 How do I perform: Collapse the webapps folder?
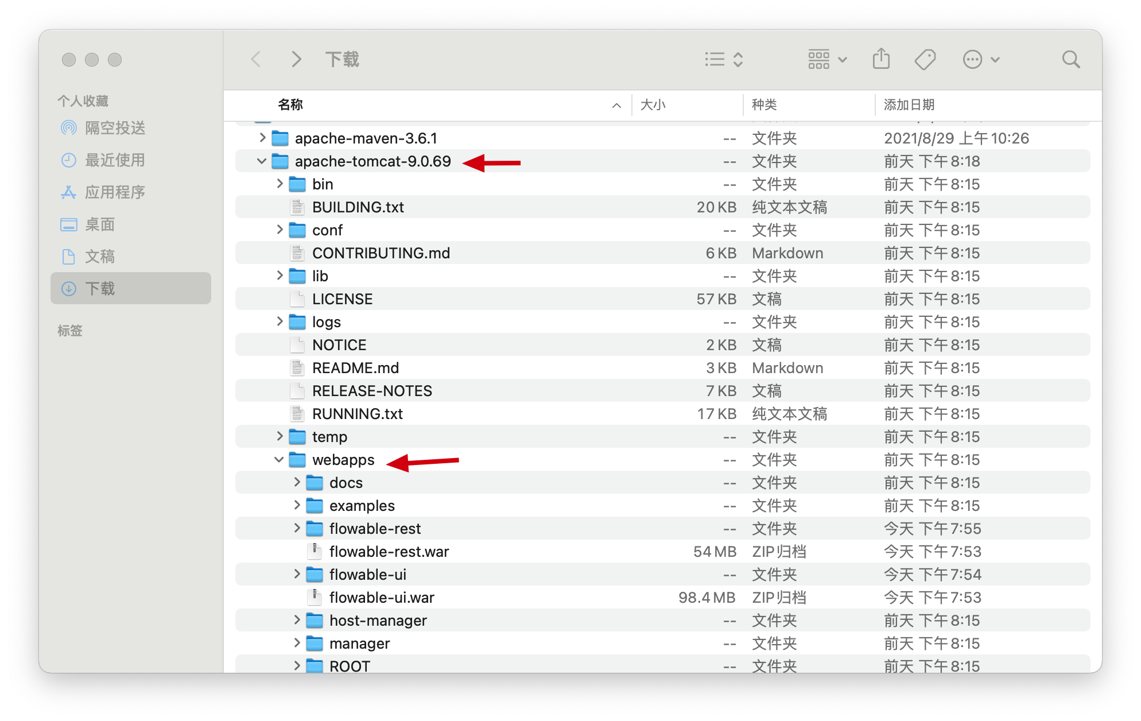(279, 460)
